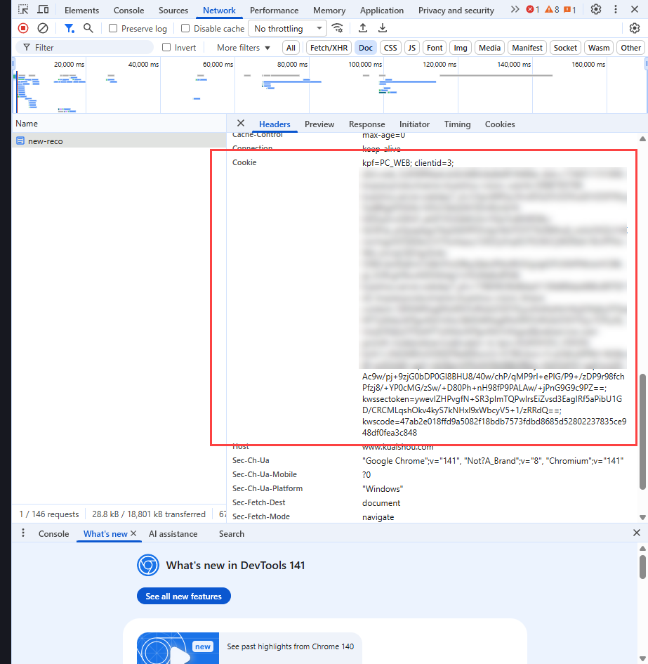Image resolution: width=648 pixels, height=664 pixels.
Task: Check the Disable cache checkbox
Action: [185, 29]
